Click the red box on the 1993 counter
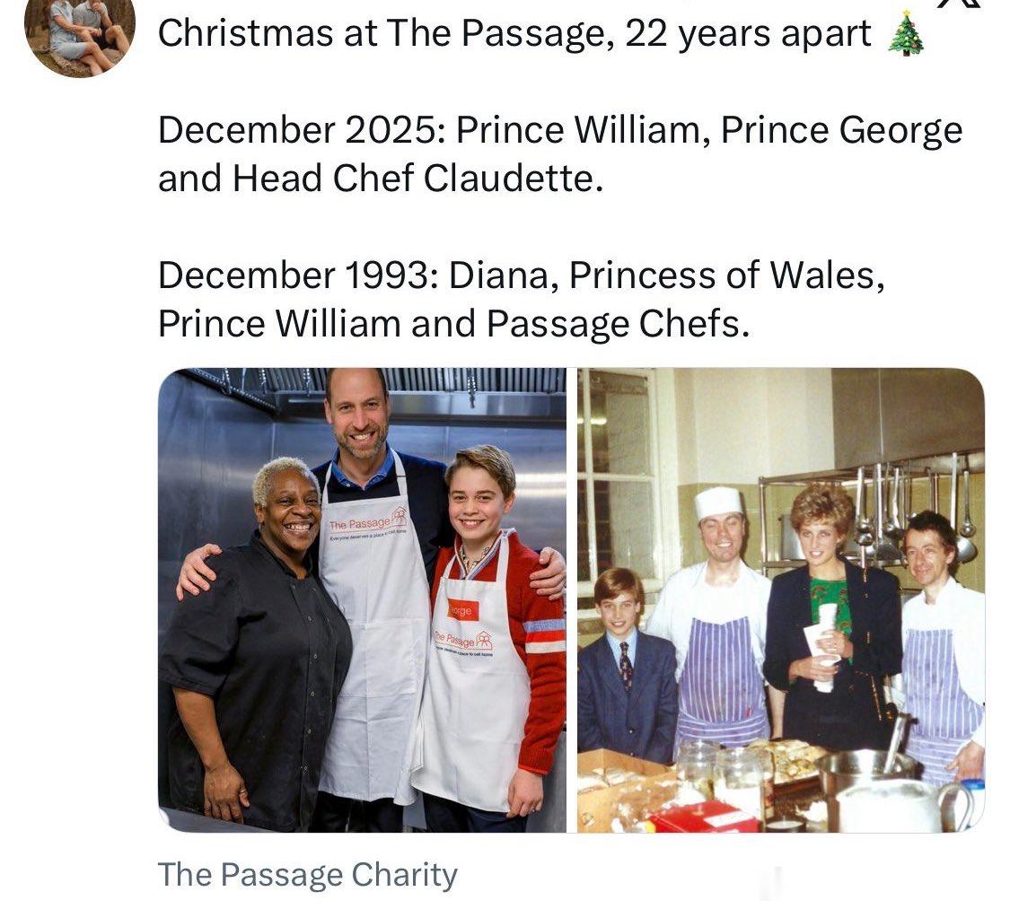The image size is (1010, 909). tap(703, 817)
